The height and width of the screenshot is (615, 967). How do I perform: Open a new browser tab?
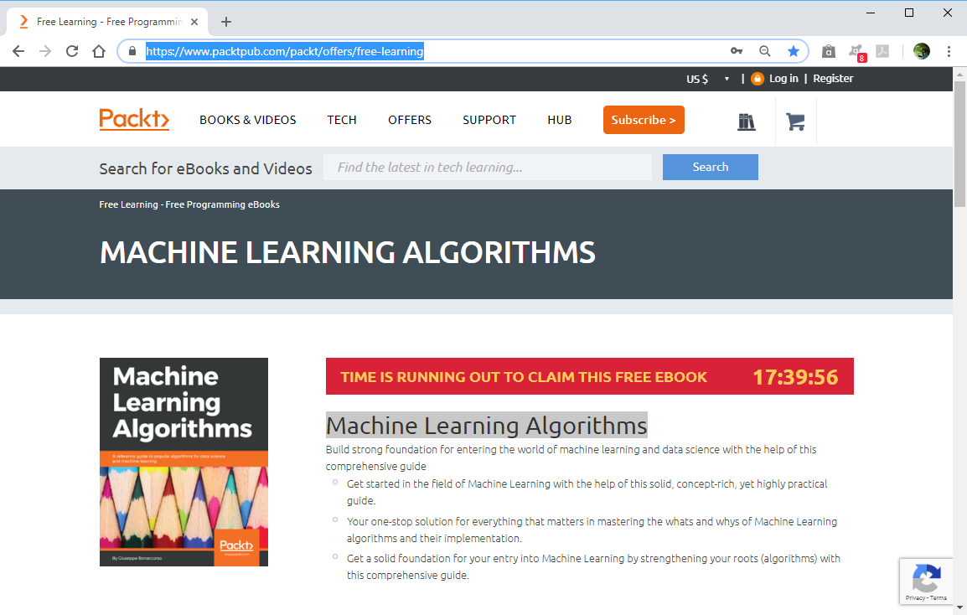[226, 22]
